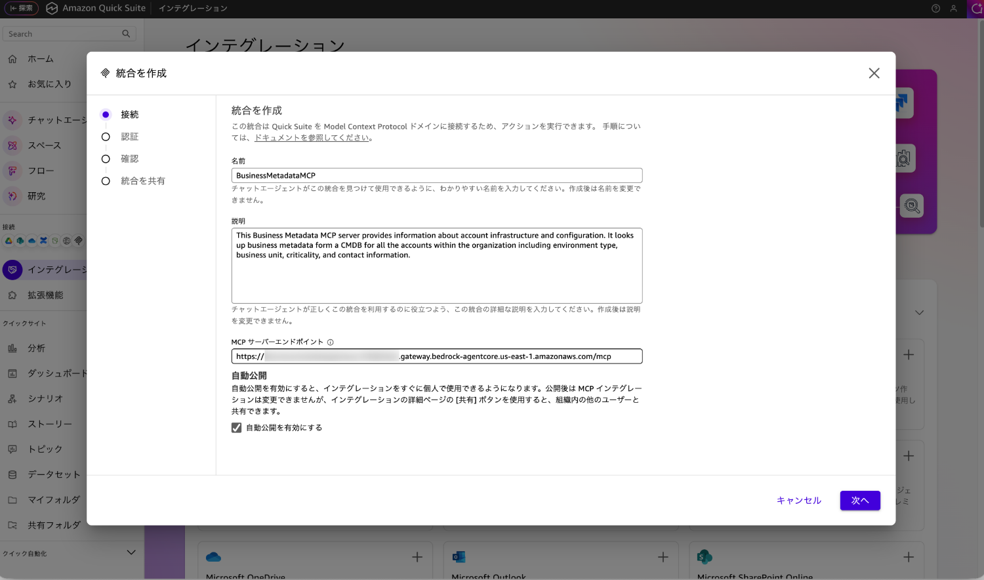This screenshot has height=580, width=984.
Task: Click the 探索 collapse button in top bar
Action: coord(22,9)
